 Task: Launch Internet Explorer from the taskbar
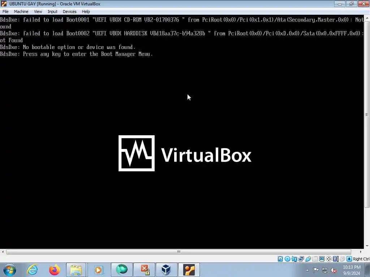[32, 270]
